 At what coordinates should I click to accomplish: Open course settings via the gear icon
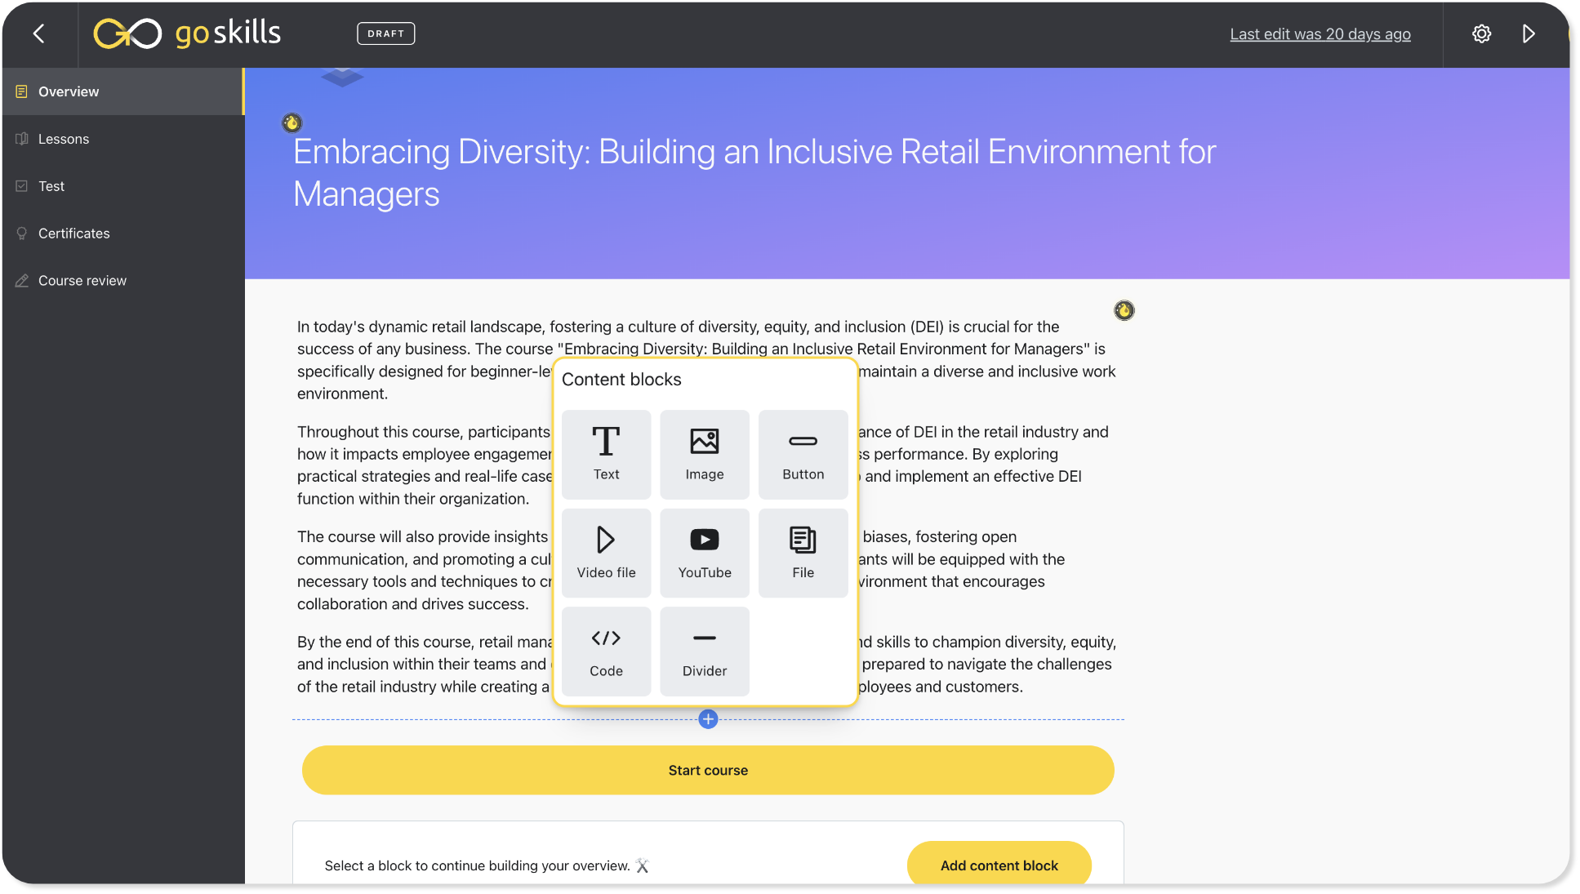[1481, 33]
